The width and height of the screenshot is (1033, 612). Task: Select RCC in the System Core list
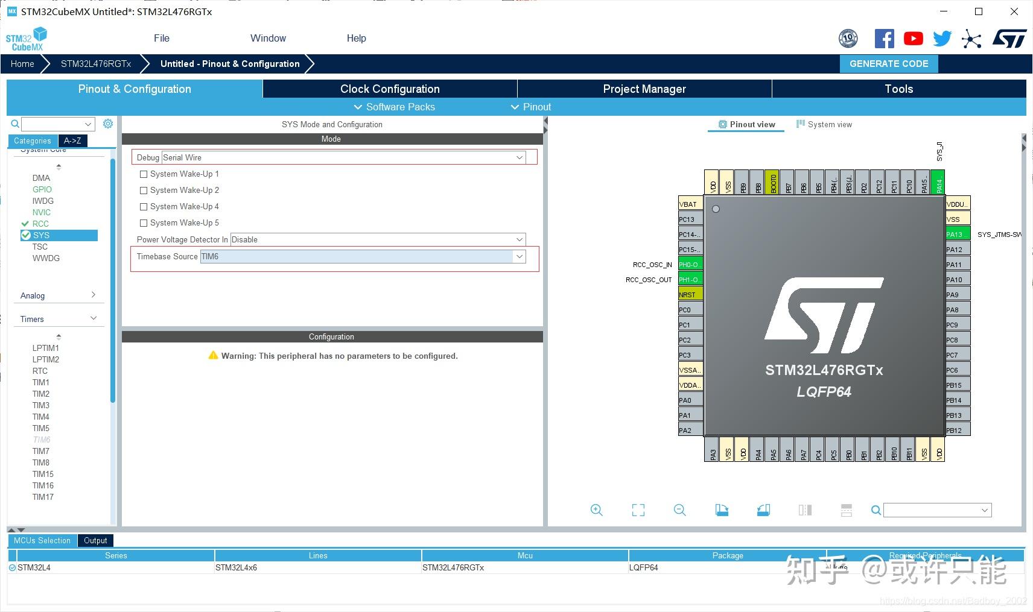[x=40, y=223]
